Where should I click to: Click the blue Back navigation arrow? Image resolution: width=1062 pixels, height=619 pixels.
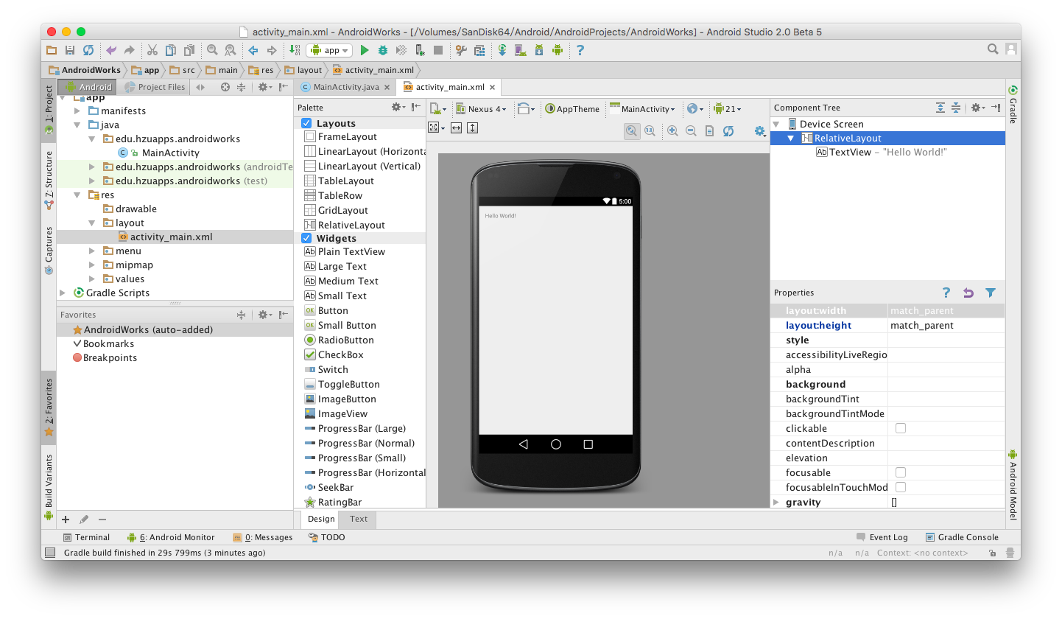tap(253, 50)
